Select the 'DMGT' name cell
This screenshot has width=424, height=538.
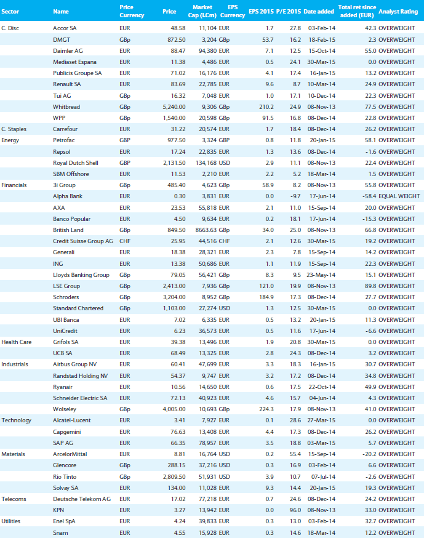pyautogui.click(x=62, y=40)
